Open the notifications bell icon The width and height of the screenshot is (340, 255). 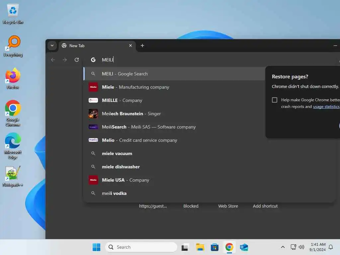[x=331, y=247]
